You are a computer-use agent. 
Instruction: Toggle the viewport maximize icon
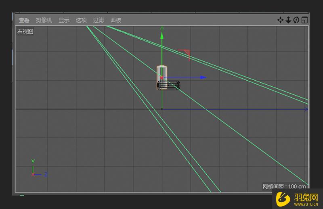(305, 20)
